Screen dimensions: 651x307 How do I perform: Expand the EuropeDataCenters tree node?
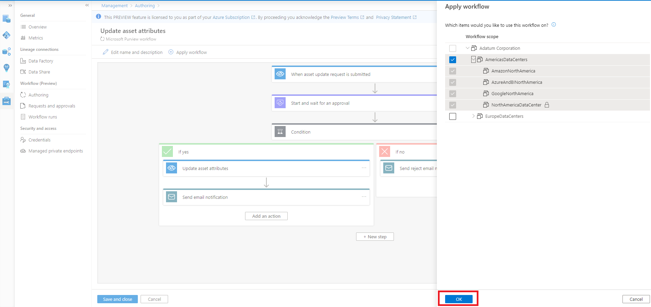point(473,116)
